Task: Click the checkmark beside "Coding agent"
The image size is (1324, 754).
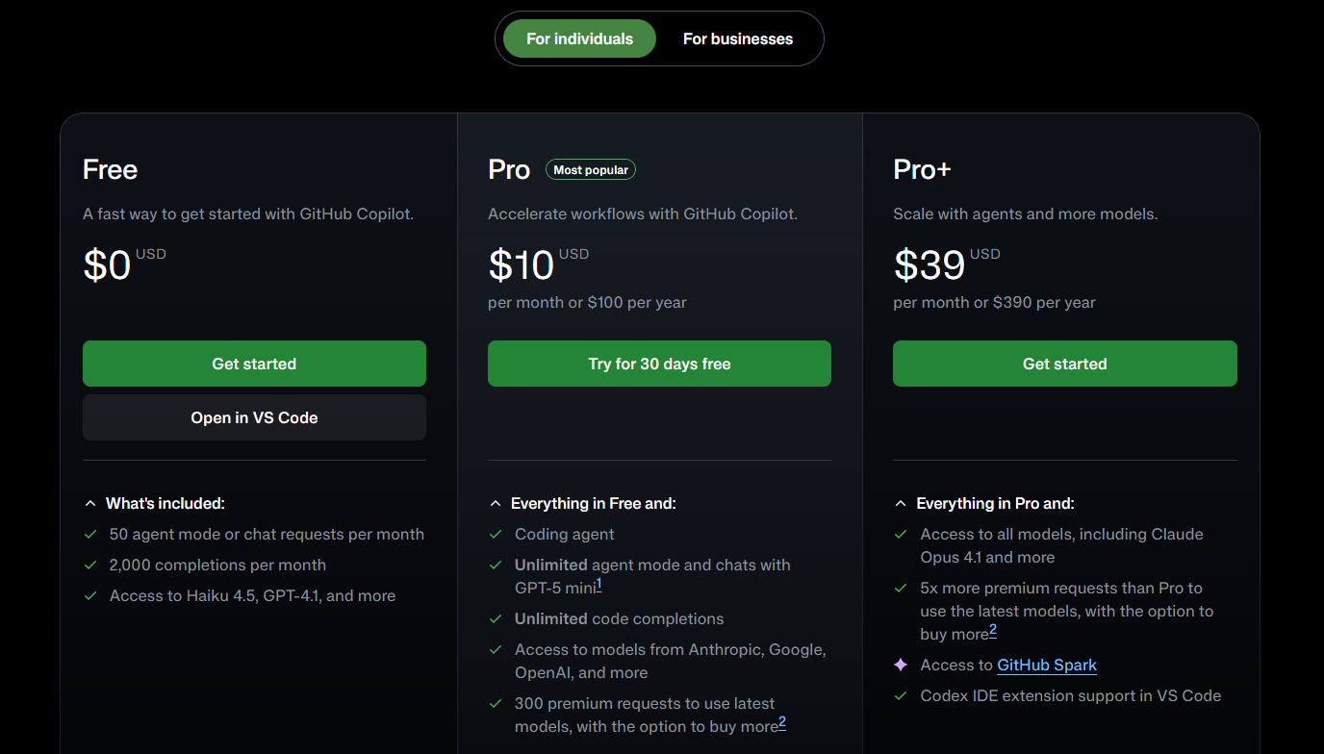Action: [x=495, y=535]
